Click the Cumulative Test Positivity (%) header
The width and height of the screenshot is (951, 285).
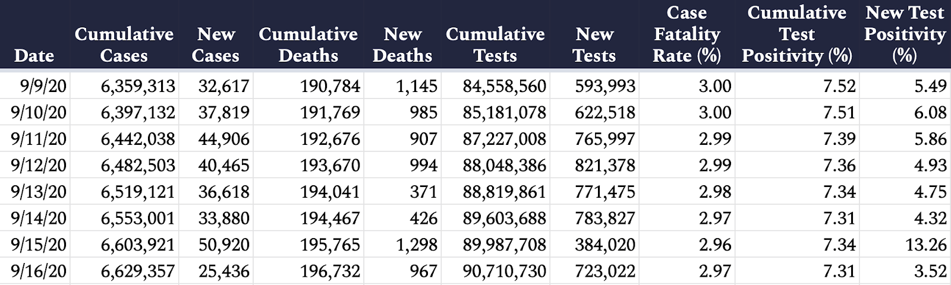797,34
